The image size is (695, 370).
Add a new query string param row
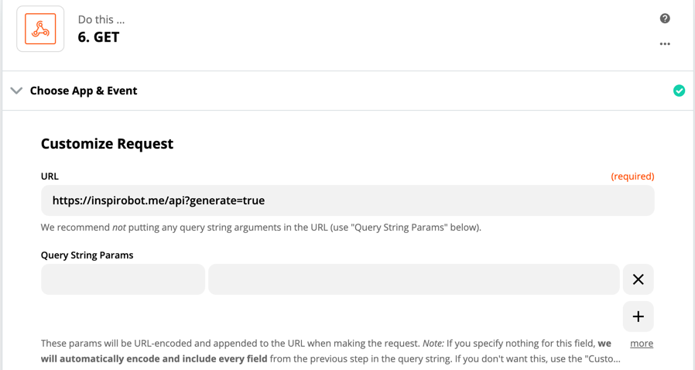click(639, 317)
